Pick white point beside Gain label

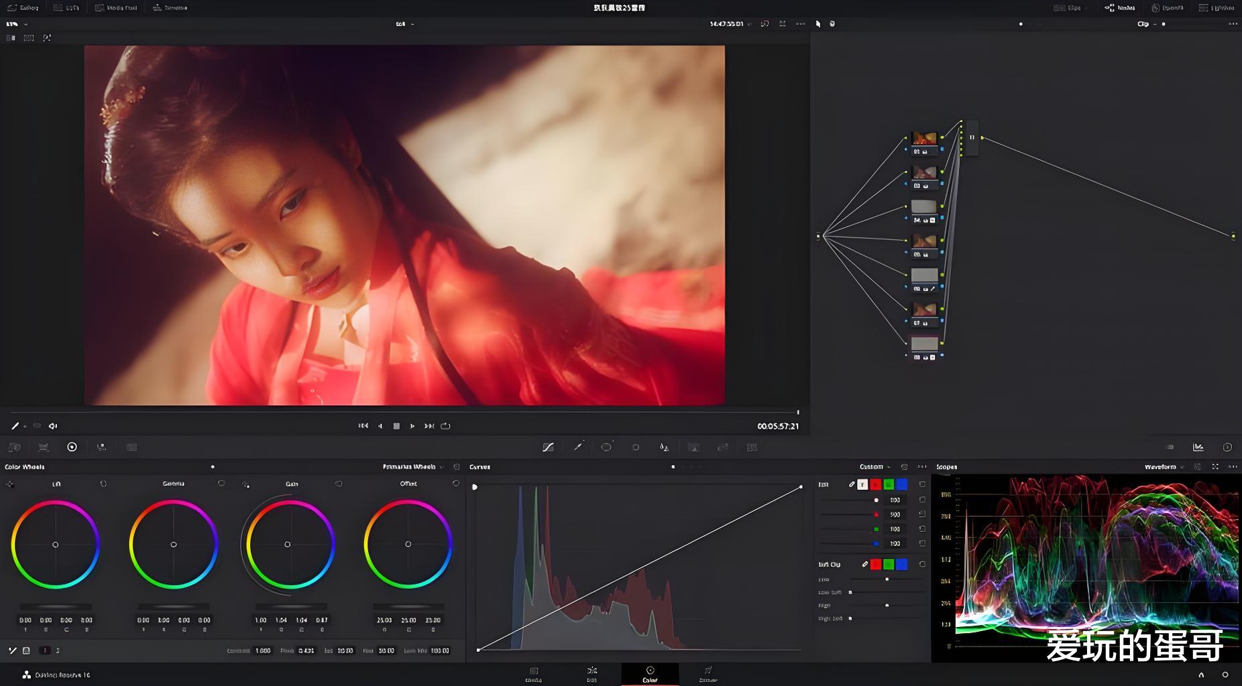click(x=246, y=484)
